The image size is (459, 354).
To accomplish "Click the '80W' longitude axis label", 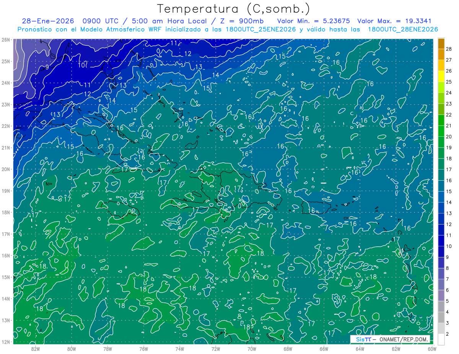I will tap(72, 349).
